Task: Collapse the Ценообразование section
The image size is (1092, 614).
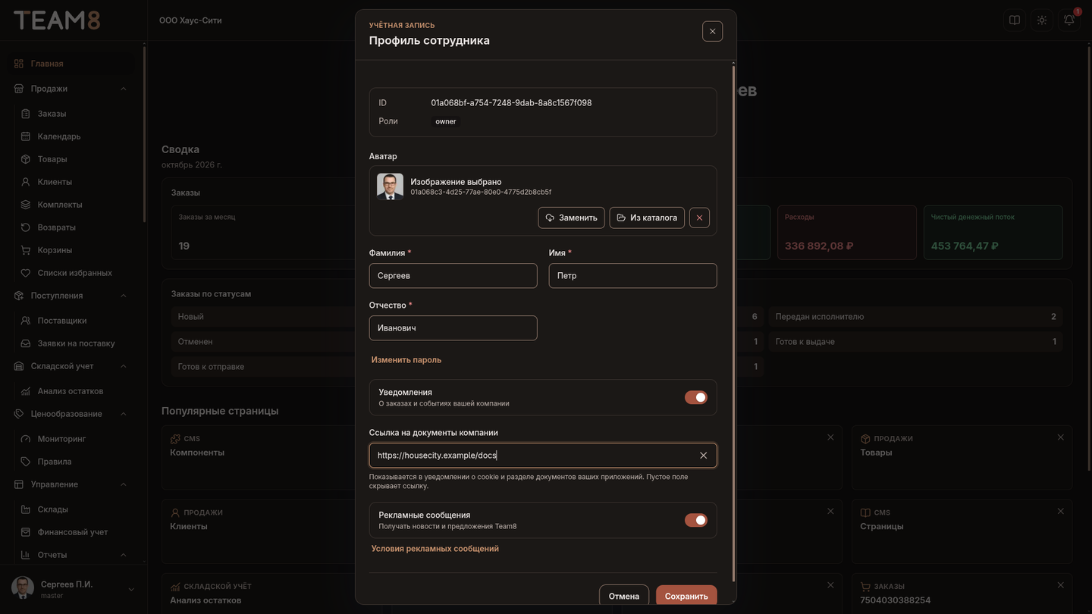Action: click(124, 414)
